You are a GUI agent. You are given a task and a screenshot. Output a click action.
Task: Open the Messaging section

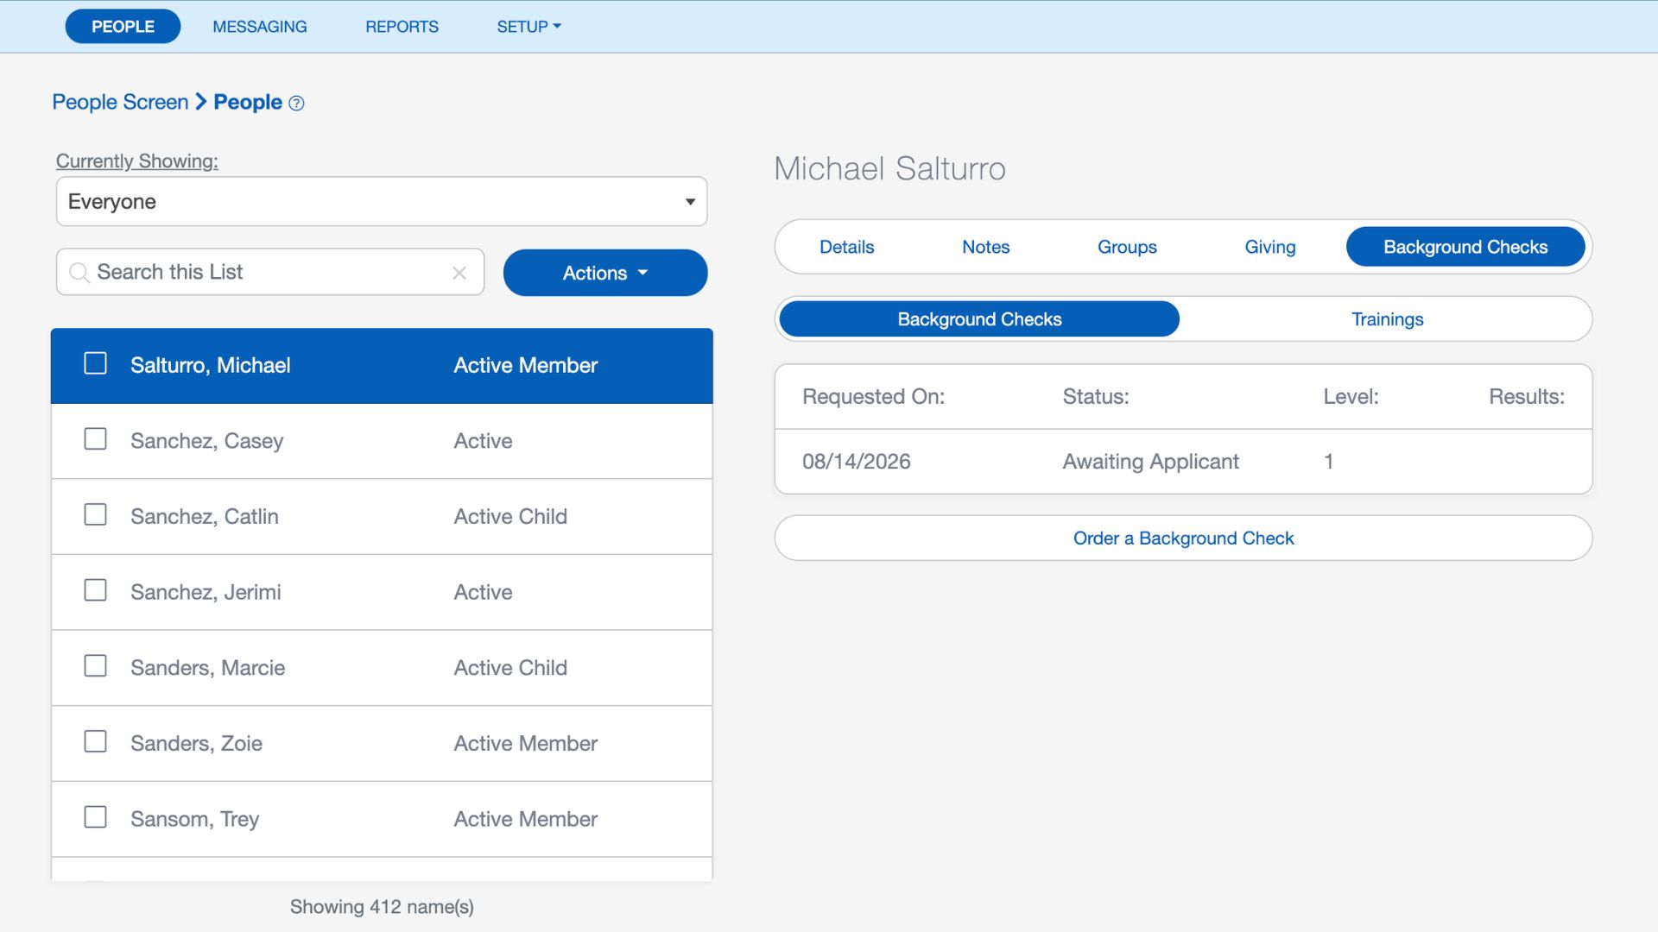point(260,27)
